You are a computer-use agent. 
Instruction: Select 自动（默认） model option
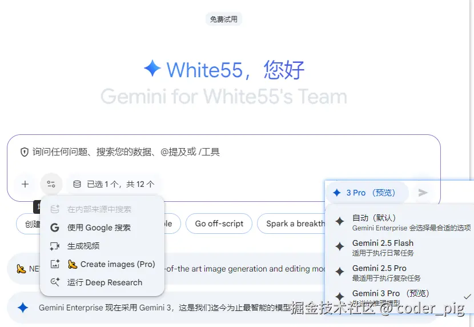click(401, 222)
